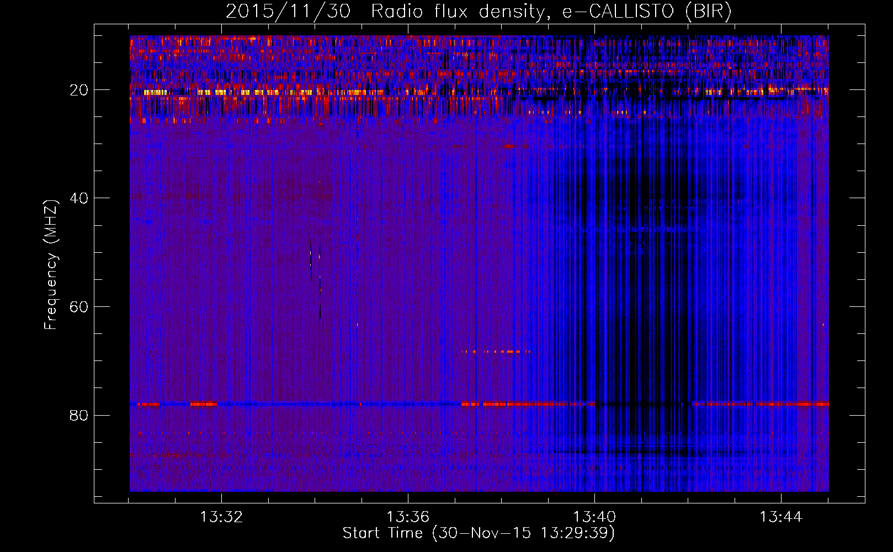Click the short orange line near 68 MHz
893x552 pixels.
pos(496,352)
